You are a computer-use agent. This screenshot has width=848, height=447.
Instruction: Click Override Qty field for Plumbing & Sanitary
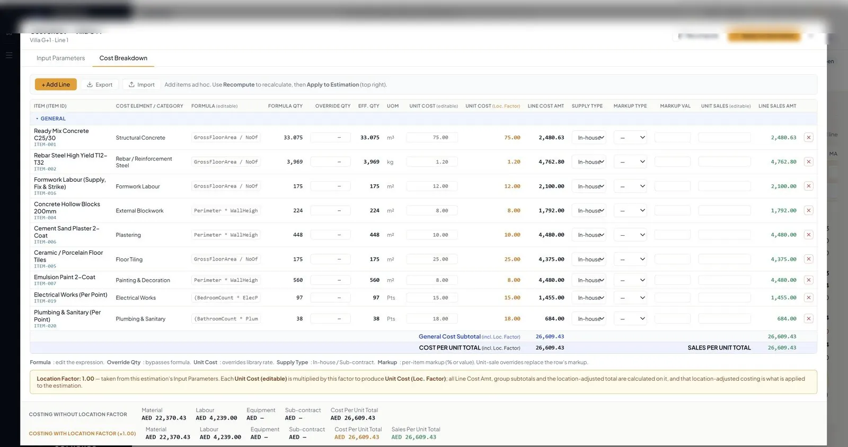[x=330, y=318]
